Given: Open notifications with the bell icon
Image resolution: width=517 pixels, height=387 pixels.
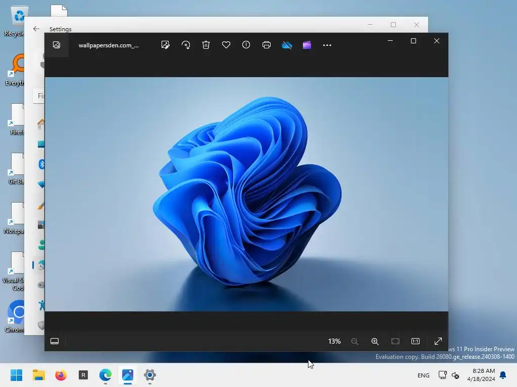Looking at the screenshot, I should (x=503, y=375).
